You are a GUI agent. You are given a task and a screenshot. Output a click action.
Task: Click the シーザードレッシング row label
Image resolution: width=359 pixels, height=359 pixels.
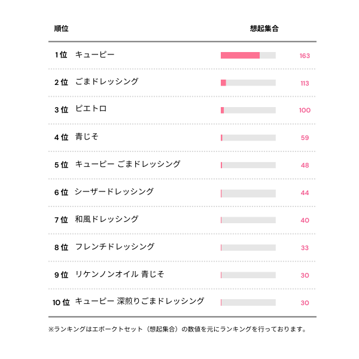pos(114,192)
